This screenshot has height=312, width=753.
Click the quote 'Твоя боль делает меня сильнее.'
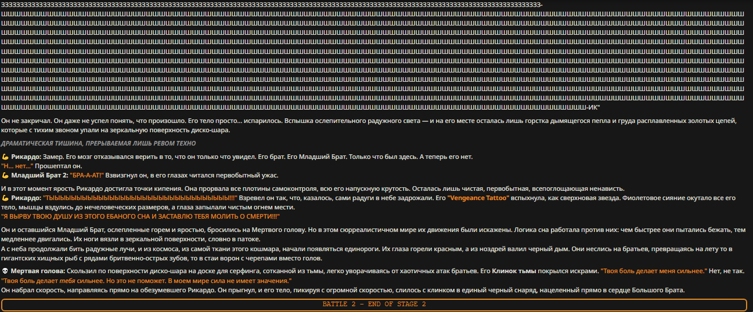pyautogui.click(x=654, y=271)
